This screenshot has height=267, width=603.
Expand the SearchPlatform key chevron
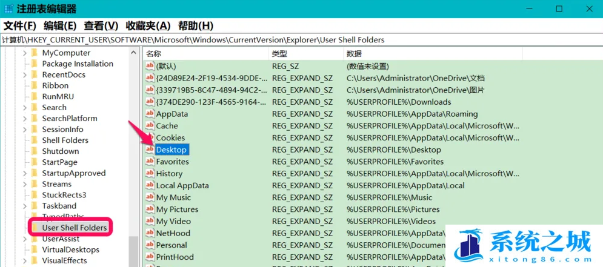point(25,118)
